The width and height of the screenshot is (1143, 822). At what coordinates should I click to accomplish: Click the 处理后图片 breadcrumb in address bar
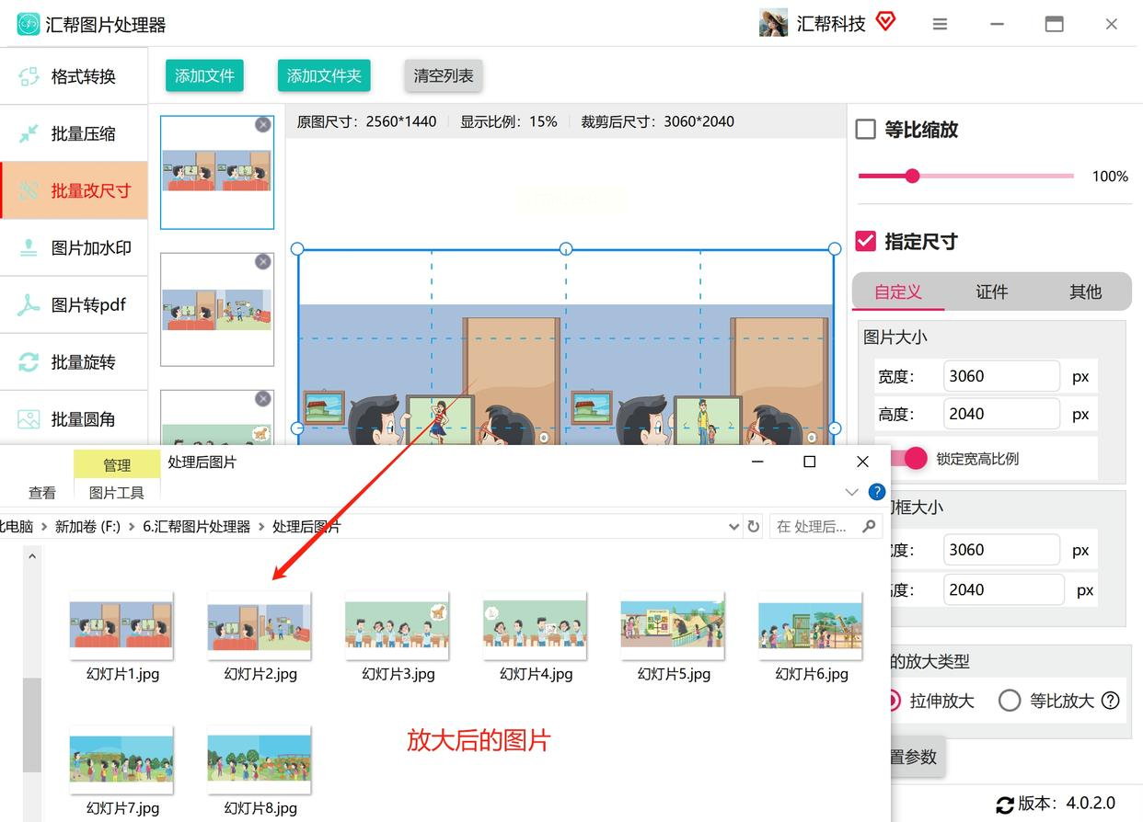tap(306, 527)
